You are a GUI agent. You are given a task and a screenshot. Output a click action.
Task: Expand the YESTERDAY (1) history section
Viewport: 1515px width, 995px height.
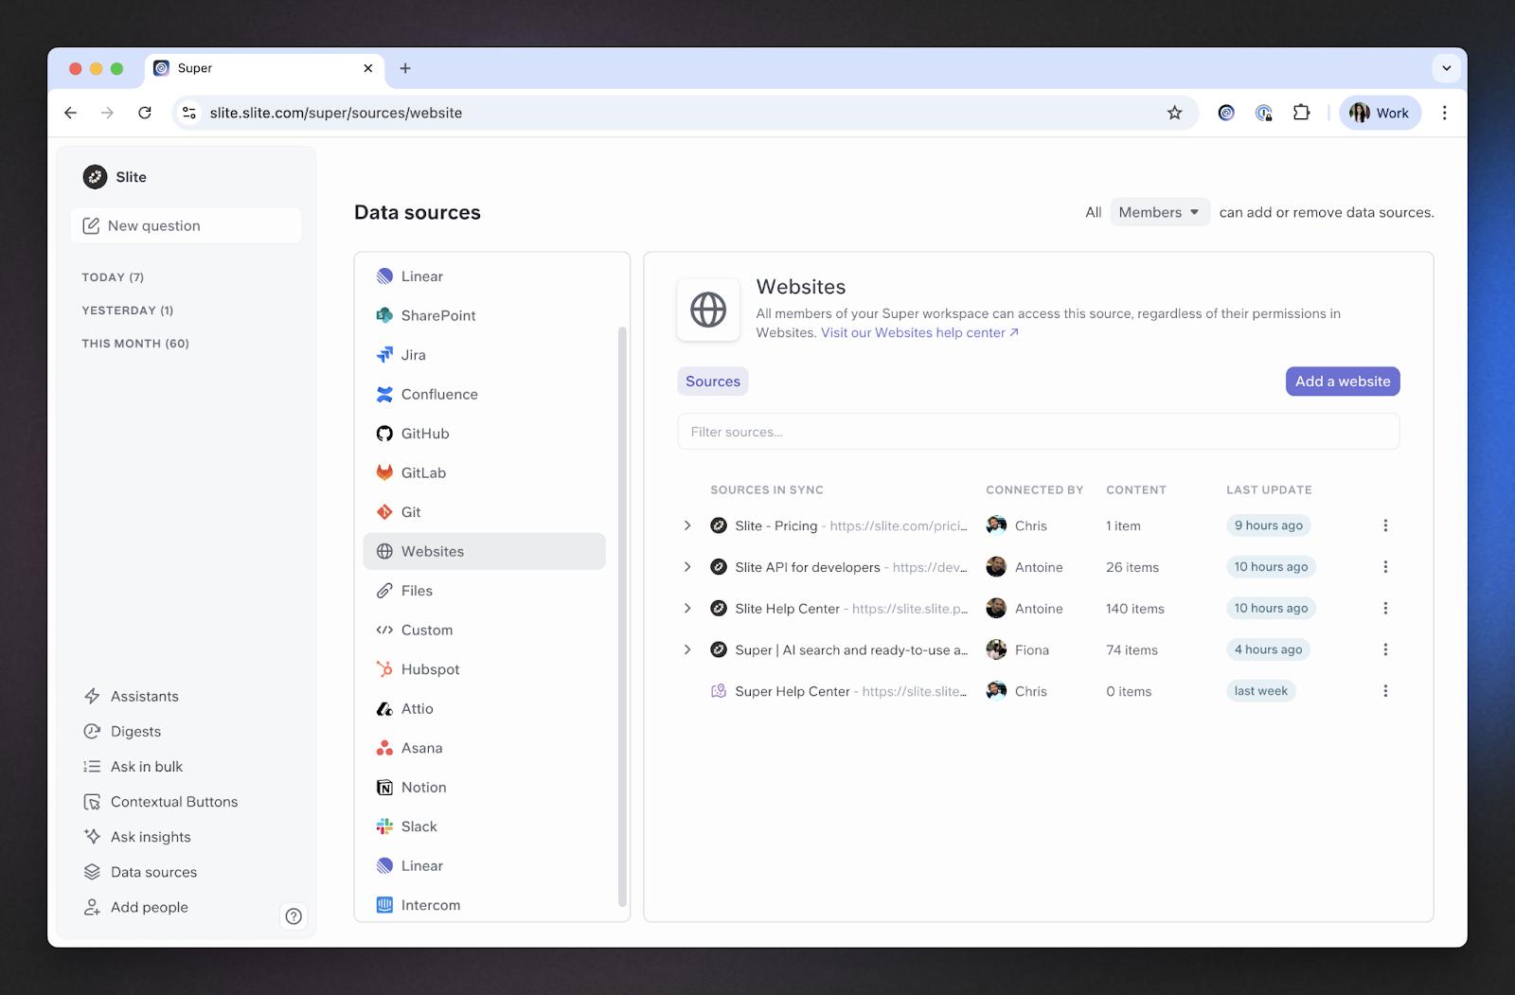128,311
